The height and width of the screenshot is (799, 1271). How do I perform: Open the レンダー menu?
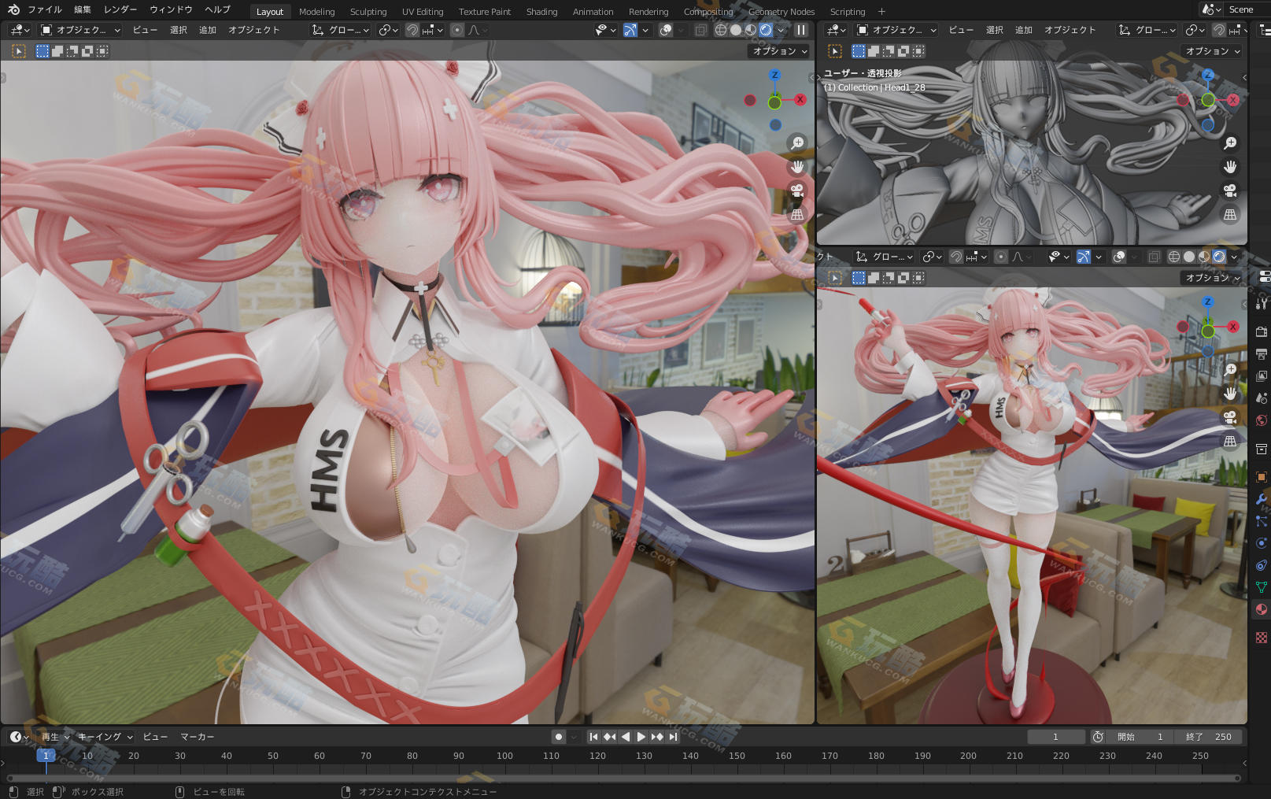click(x=120, y=9)
